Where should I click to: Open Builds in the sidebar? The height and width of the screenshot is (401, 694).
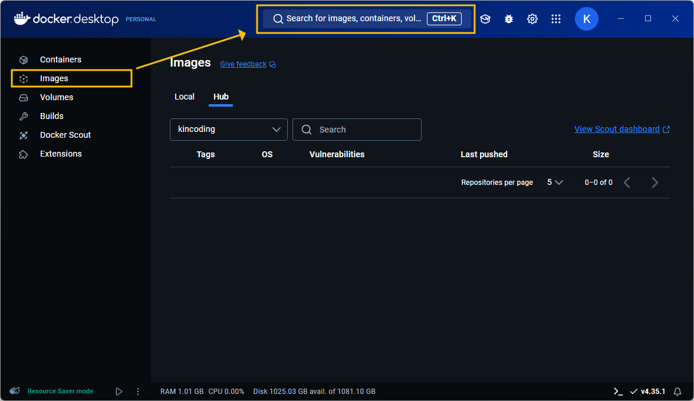pyautogui.click(x=52, y=116)
